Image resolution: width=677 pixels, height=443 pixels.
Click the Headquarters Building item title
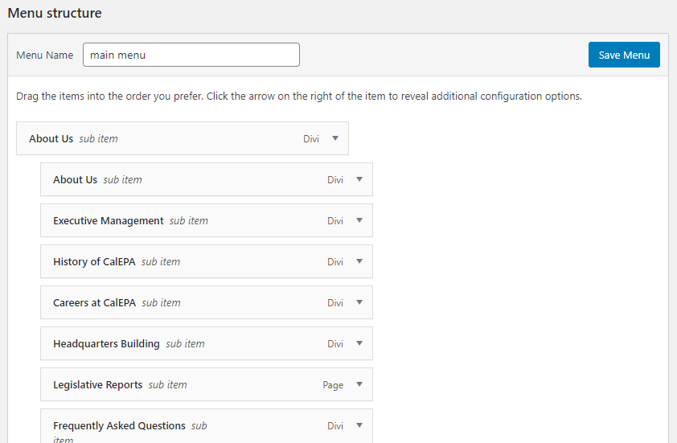pos(106,343)
